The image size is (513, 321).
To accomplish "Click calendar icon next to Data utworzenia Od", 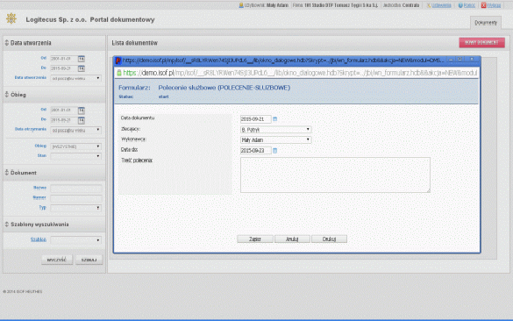I will click(82, 59).
